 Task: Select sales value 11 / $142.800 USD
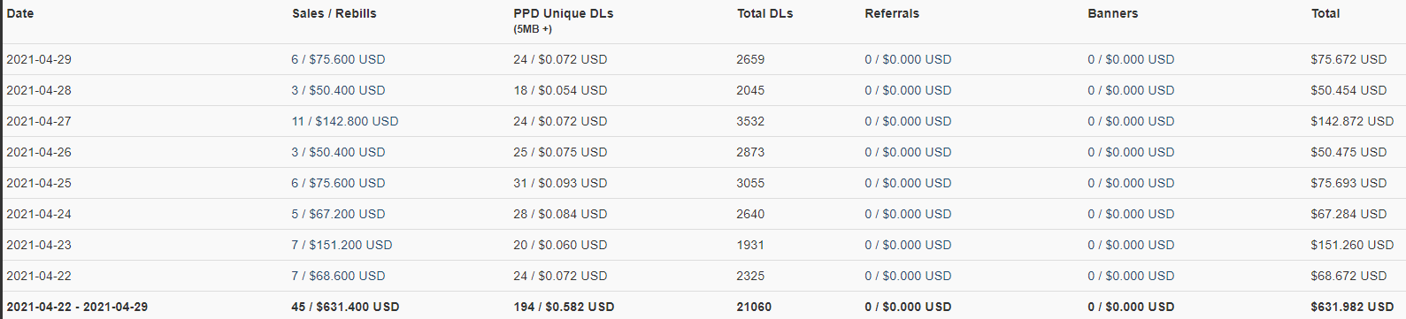345,121
